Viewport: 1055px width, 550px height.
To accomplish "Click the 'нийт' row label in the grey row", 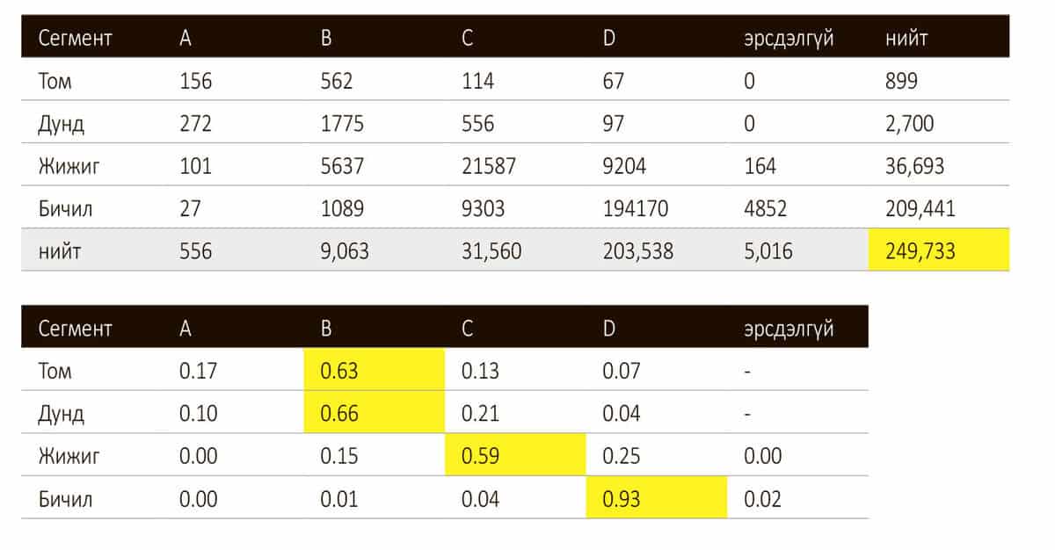I will click(58, 251).
